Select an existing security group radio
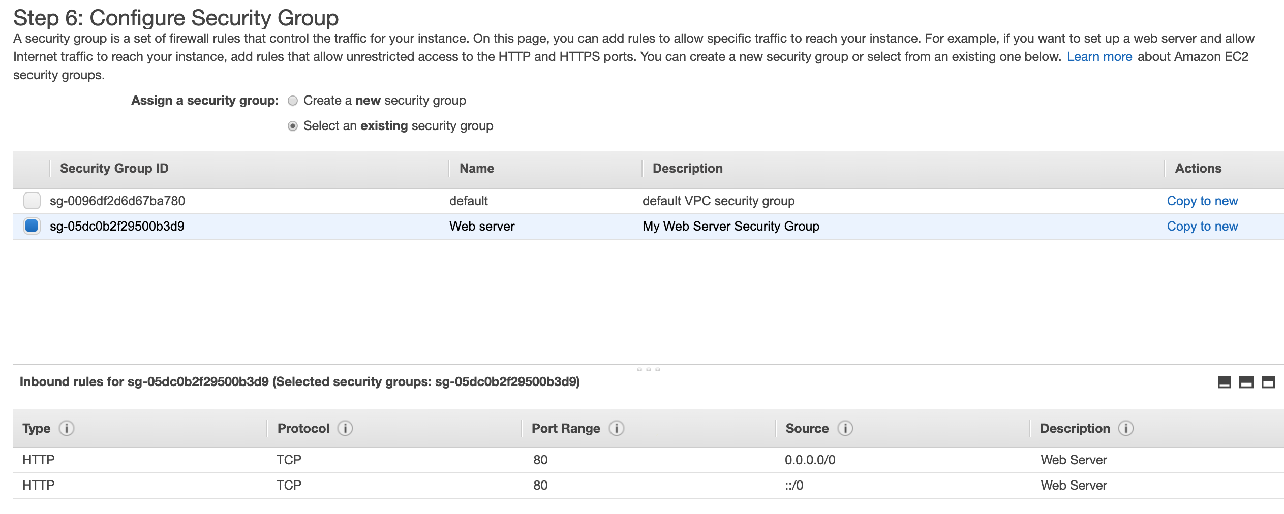The height and width of the screenshot is (514, 1284). [293, 126]
